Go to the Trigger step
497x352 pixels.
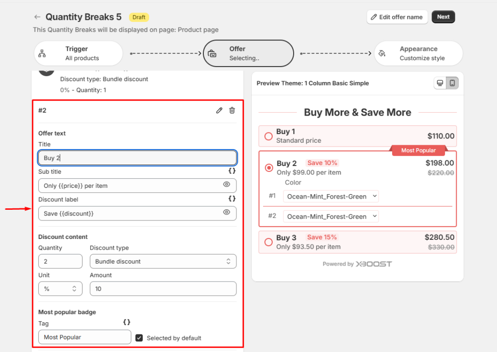[x=78, y=53]
